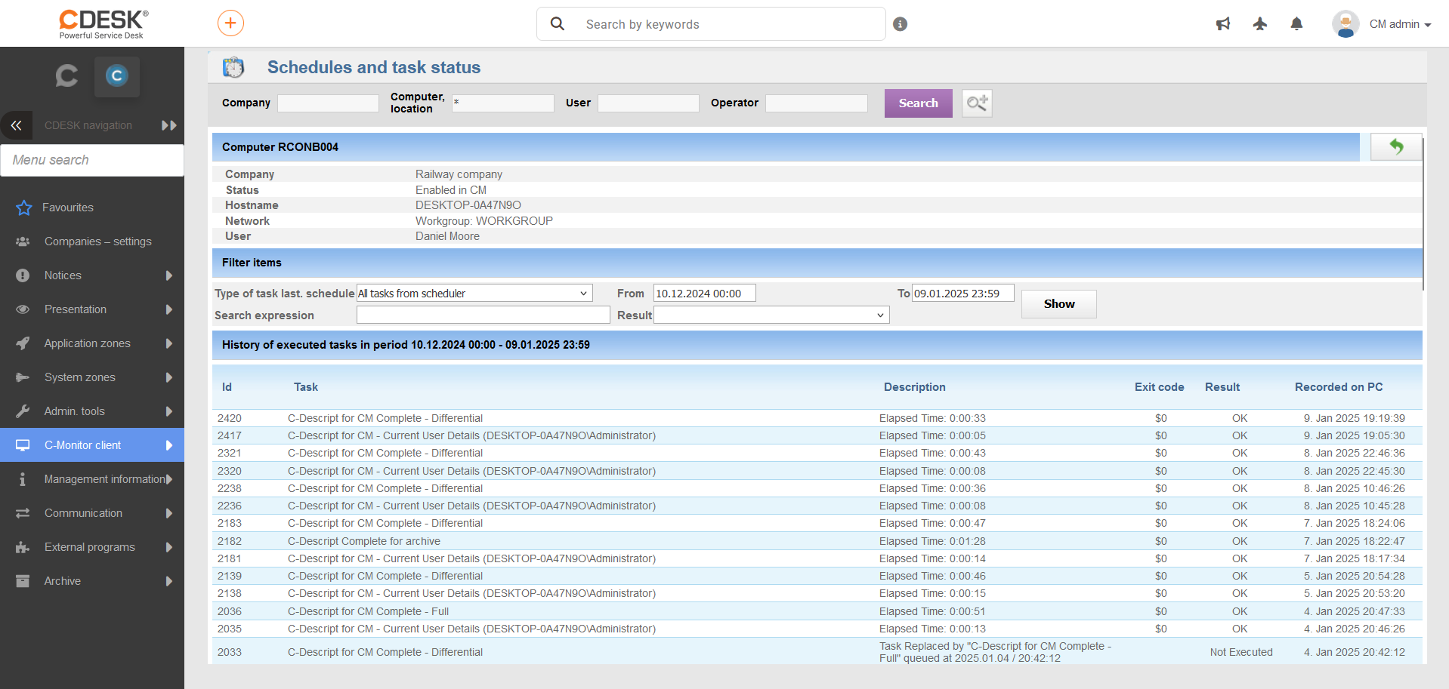Open Management information menu item

pyautogui.click(x=92, y=479)
